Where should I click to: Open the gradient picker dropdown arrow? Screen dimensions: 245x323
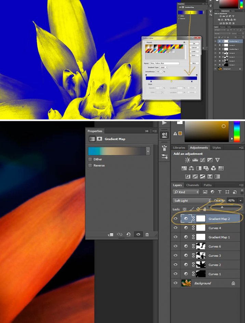click(x=148, y=151)
